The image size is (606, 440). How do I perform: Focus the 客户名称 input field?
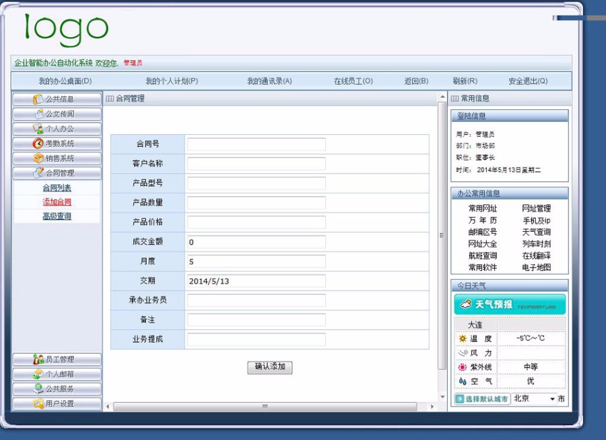tap(257, 164)
